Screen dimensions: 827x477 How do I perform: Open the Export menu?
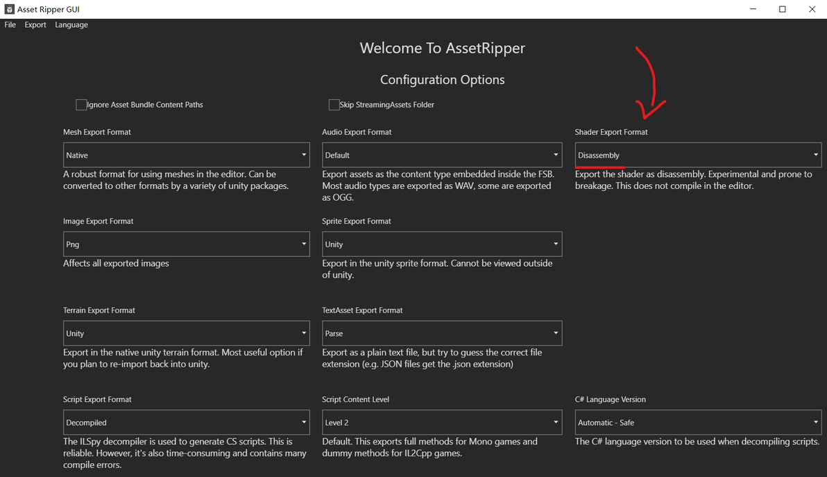click(x=35, y=25)
